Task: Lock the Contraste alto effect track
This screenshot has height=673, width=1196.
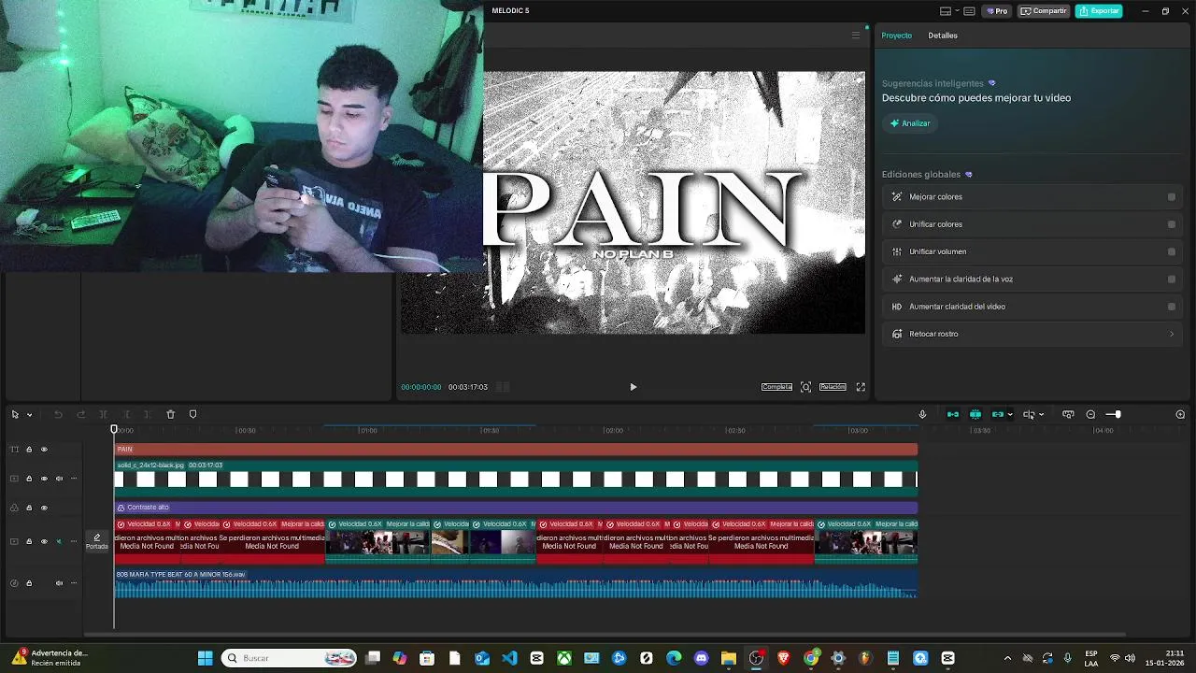Action: pos(29,508)
